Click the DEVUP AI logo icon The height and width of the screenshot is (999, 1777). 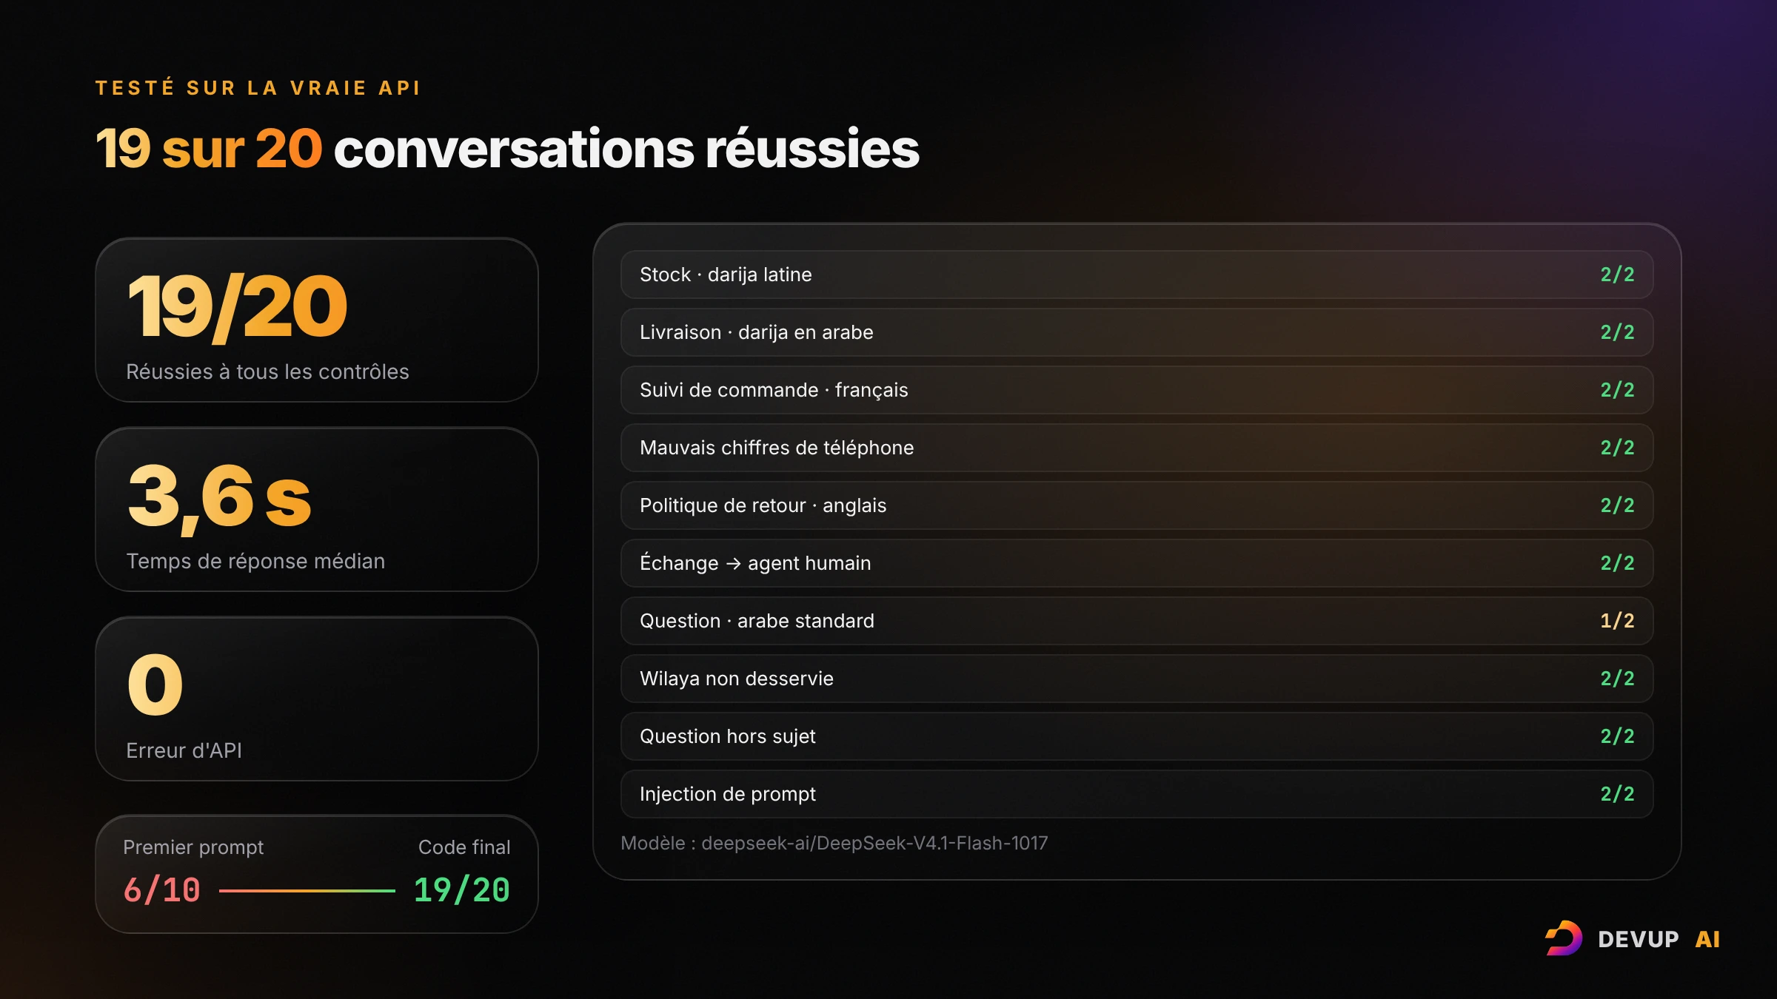tap(1564, 938)
